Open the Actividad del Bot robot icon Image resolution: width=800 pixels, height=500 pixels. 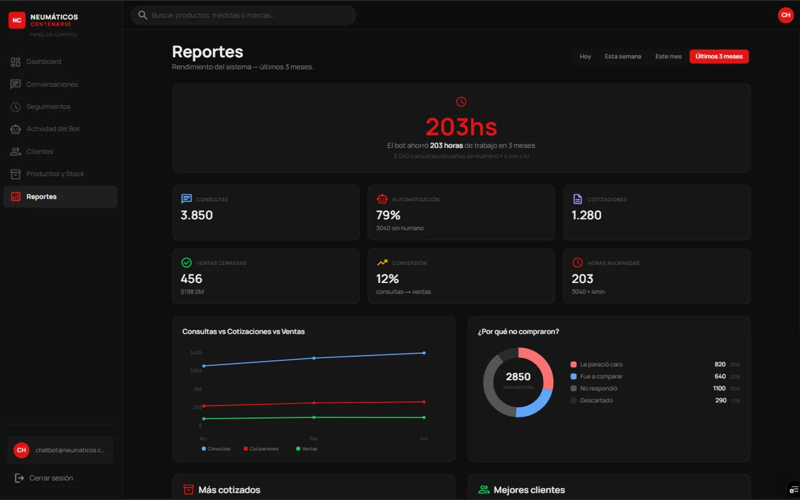(x=15, y=129)
